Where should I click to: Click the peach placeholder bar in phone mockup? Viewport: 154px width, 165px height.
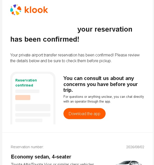23,98
